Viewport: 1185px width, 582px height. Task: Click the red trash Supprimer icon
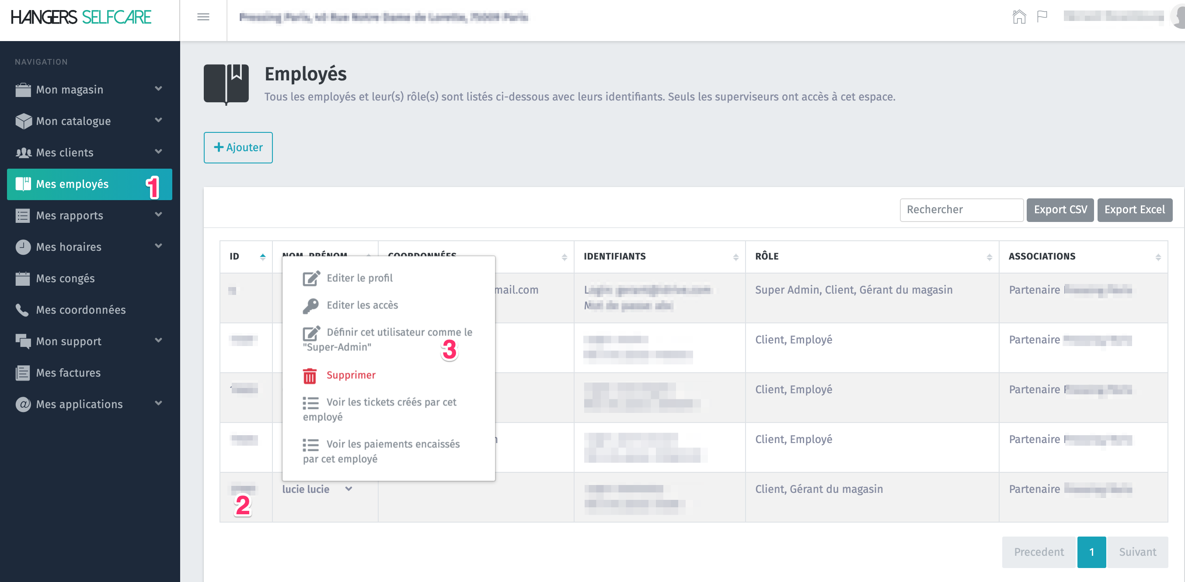310,376
